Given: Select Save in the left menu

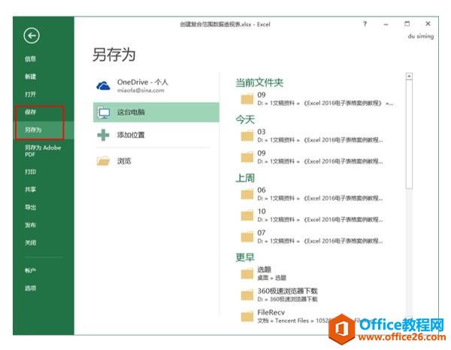Looking at the screenshot, I should (x=30, y=112).
